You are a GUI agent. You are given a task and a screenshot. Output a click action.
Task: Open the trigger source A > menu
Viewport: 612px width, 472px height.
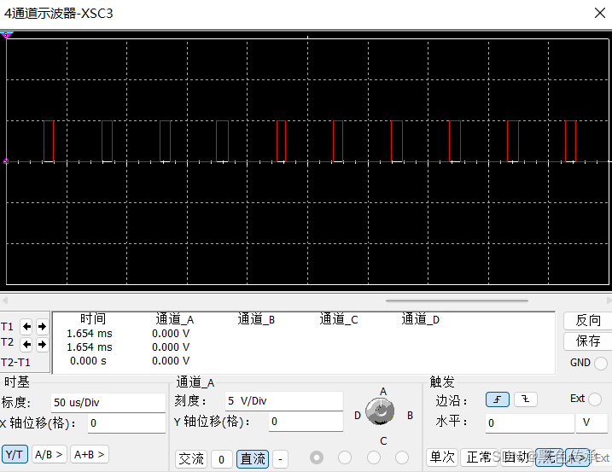pyautogui.click(x=578, y=457)
